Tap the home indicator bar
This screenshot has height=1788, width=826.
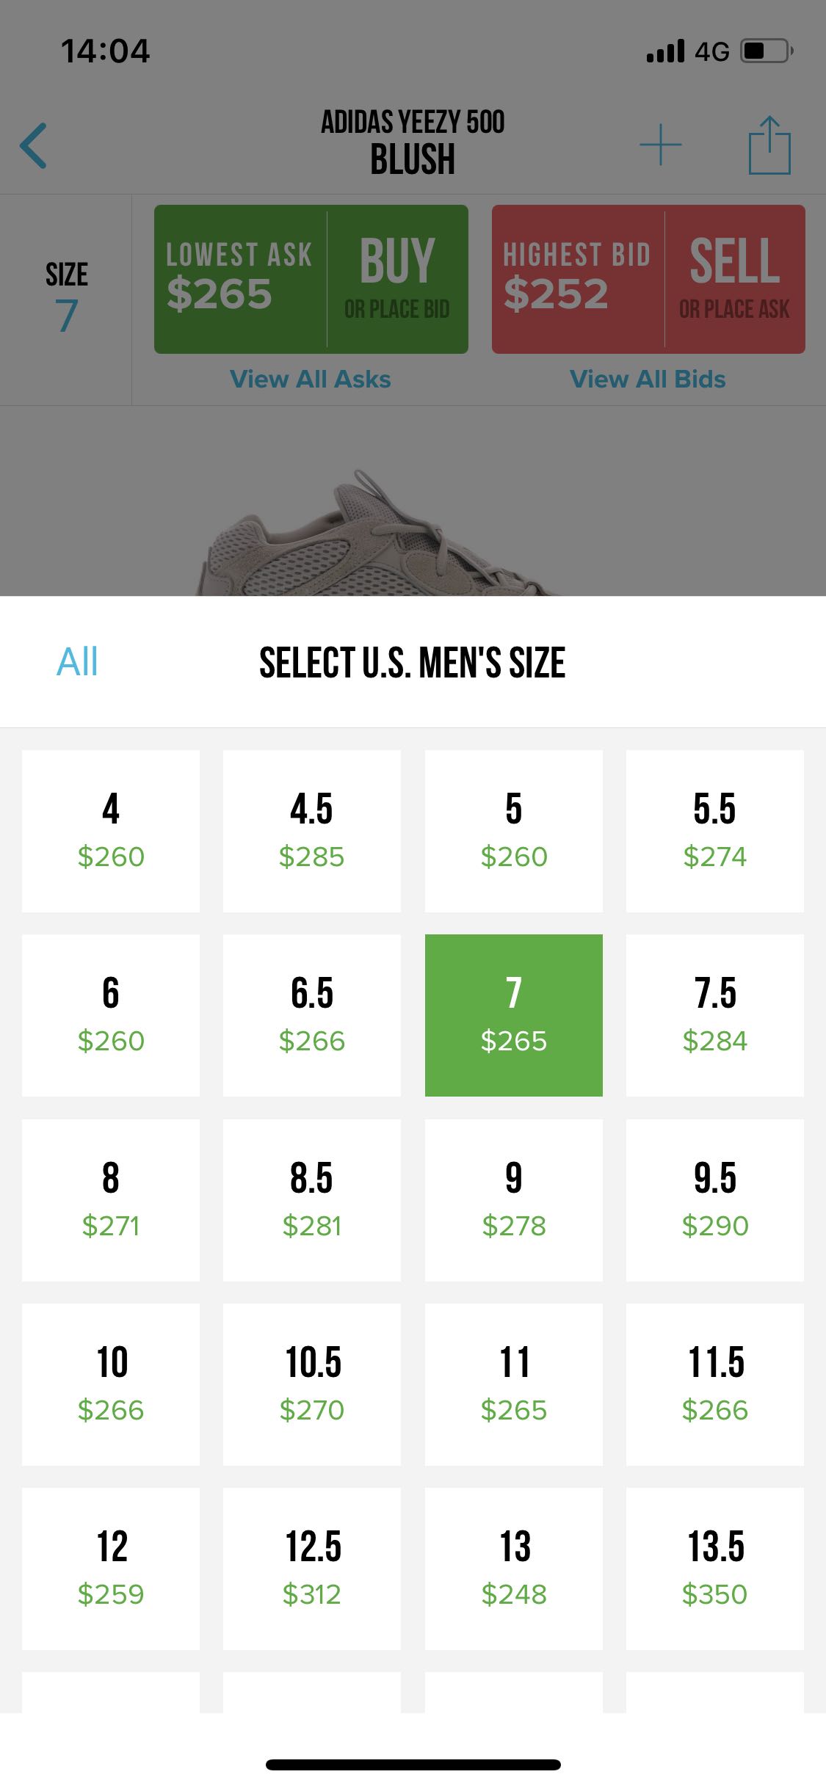(x=413, y=1765)
